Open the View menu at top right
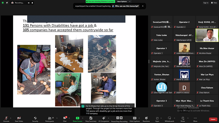 (x=213, y=3)
